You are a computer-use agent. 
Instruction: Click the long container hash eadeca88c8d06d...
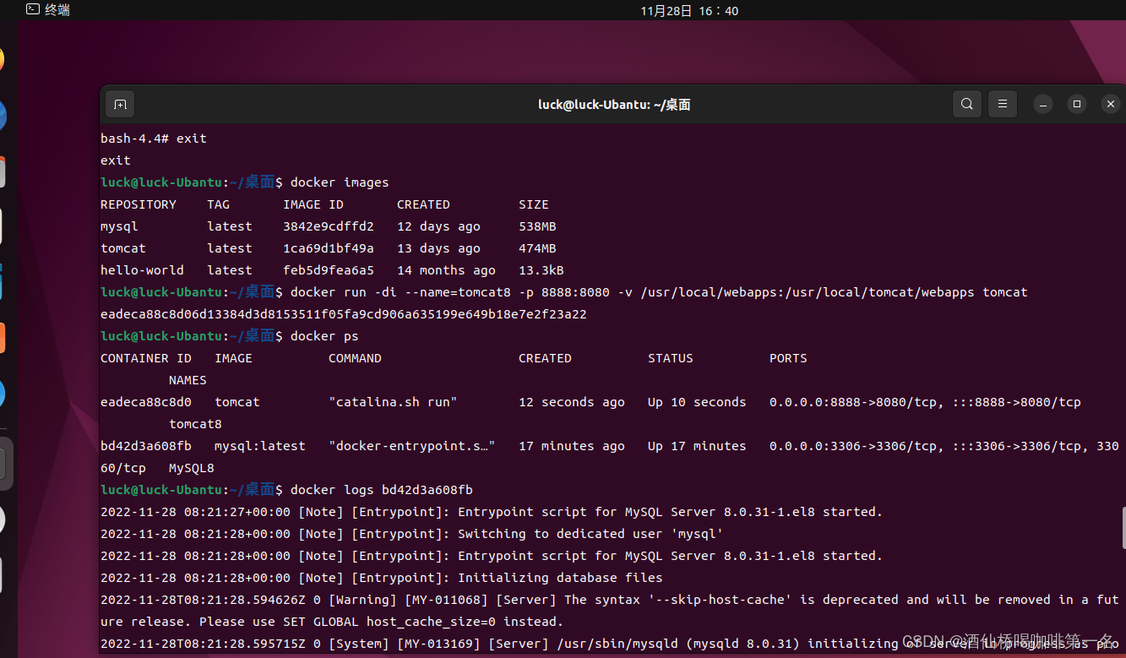(x=344, y=314)
